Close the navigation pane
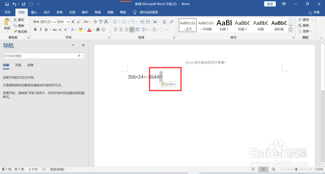This screenshot has height=174, width=325. (83, 45)
